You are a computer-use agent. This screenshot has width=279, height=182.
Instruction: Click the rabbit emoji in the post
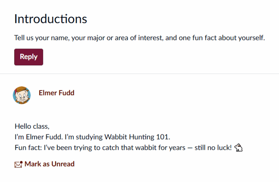click(238, 148)
